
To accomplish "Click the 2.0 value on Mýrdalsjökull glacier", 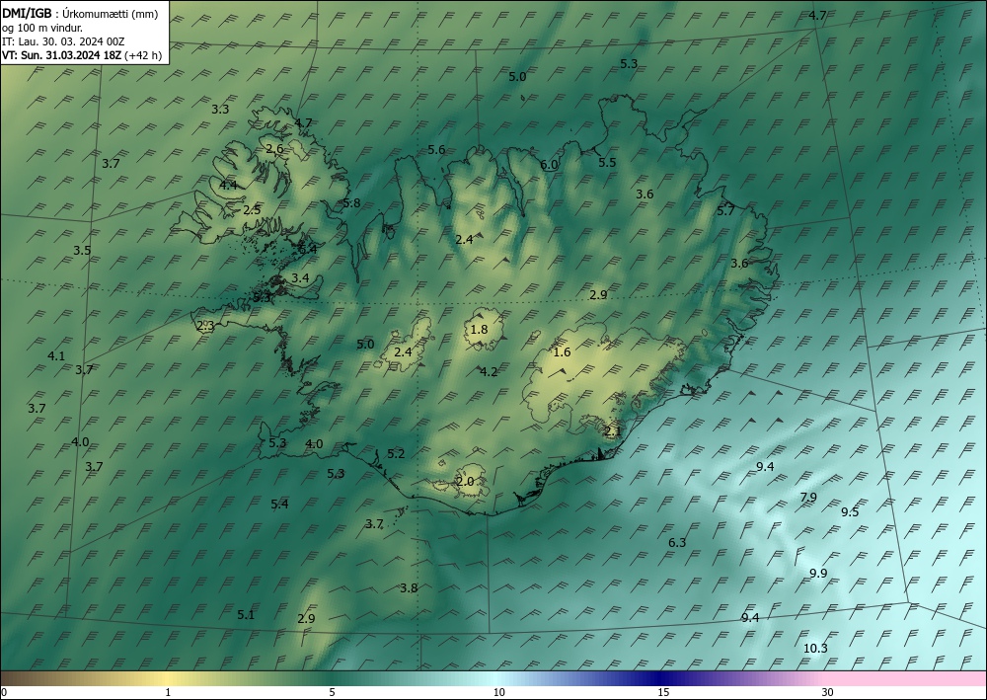I will (465, 482).
